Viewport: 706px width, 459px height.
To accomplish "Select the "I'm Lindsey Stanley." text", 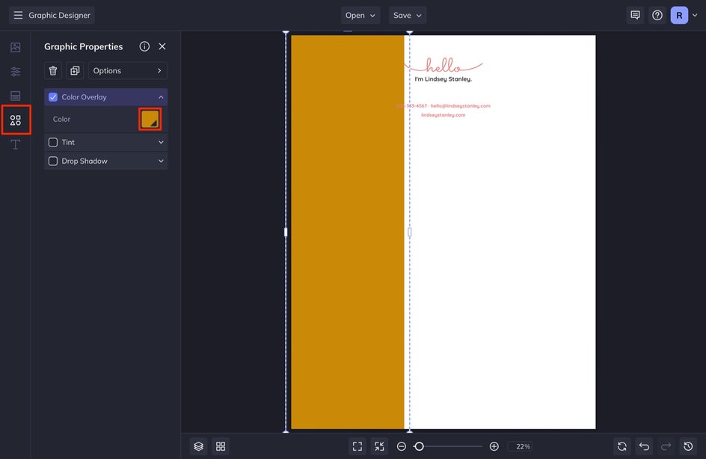I will tap(443, 79).
